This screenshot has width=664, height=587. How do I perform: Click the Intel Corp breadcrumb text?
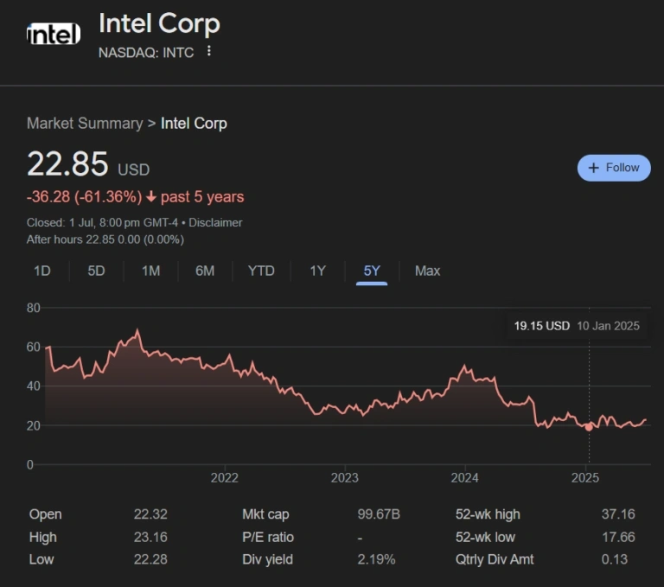(194, 124)
